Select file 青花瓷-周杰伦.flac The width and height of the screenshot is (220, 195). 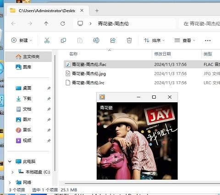pyautogui.click(x=142, y=64)
